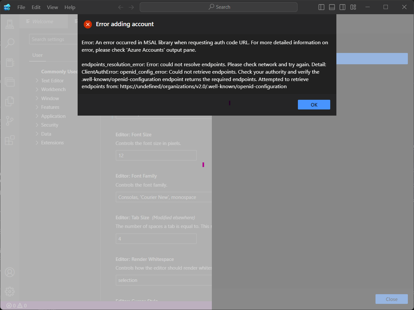Click the top Search command box
This screenshot has width=414, height=310.
pos(219,7)
